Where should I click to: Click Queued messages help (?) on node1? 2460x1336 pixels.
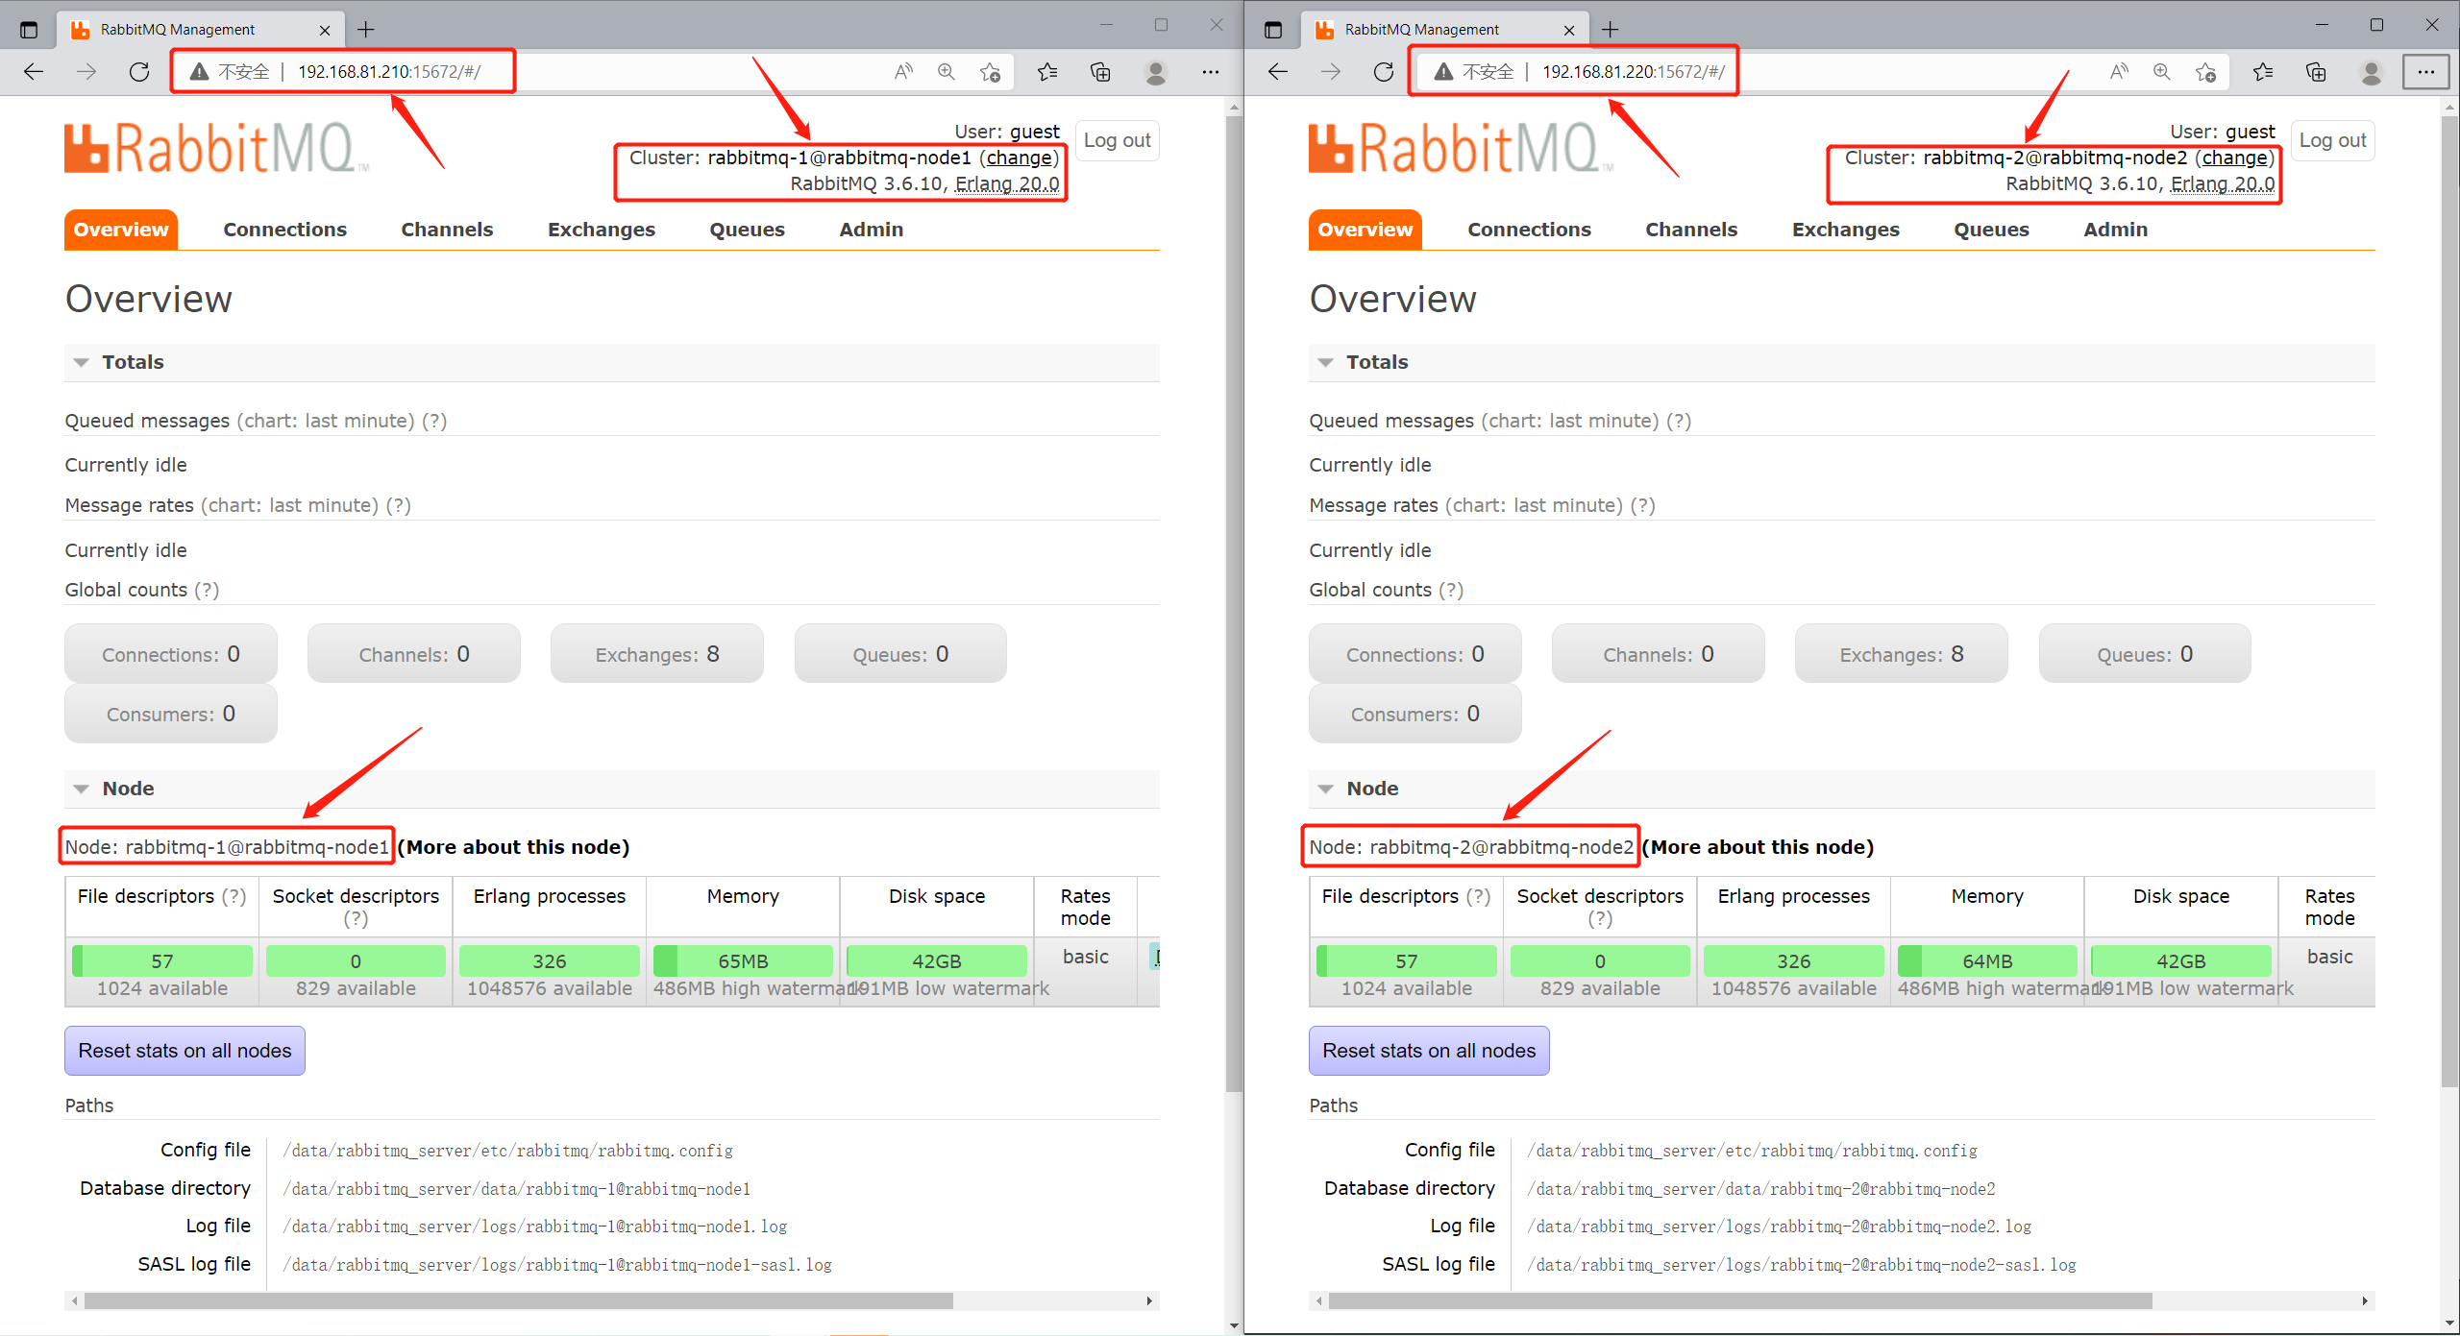point(434,421)
